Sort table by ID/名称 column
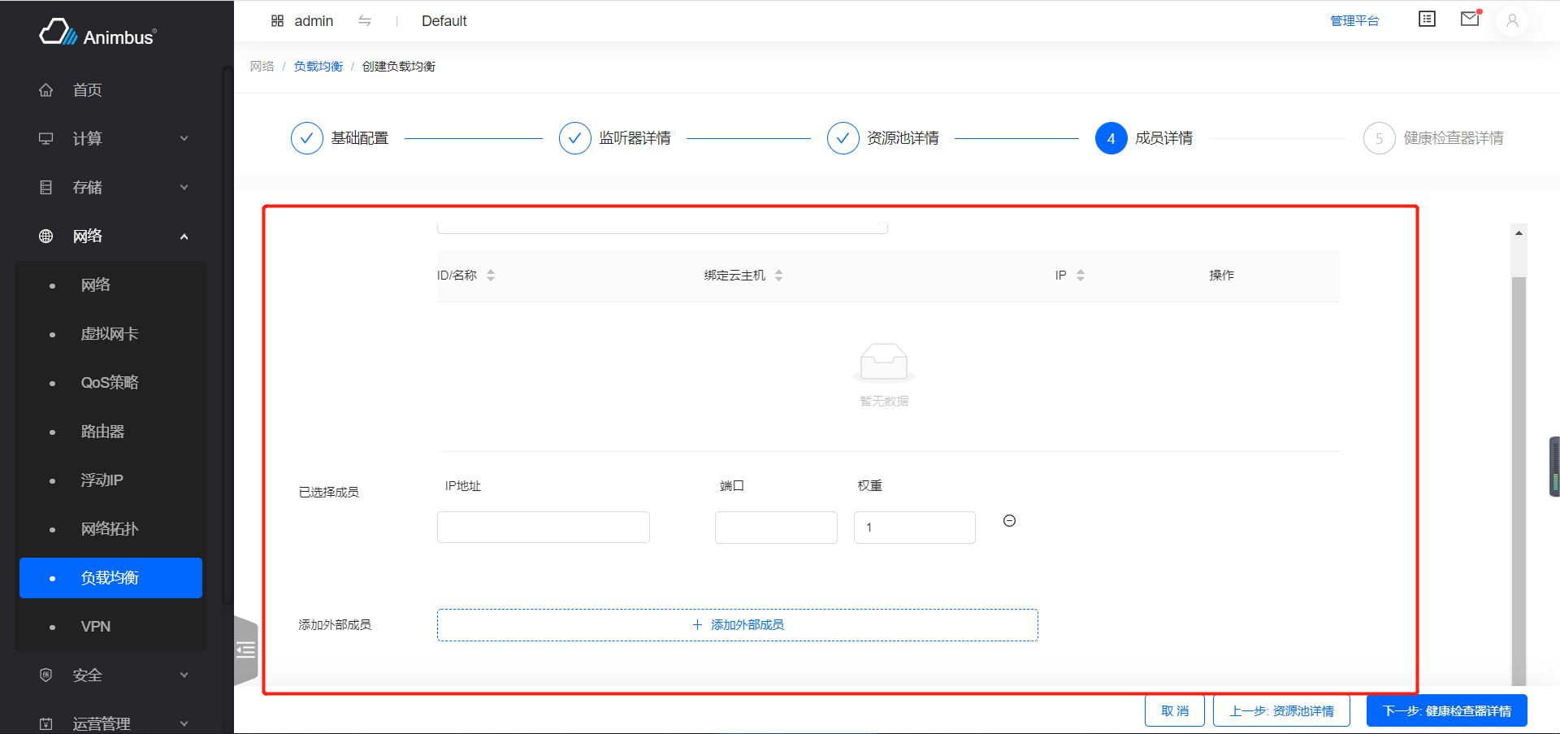Image resolution: width=1560 pixels, height=734 pixels. [491, 276]
